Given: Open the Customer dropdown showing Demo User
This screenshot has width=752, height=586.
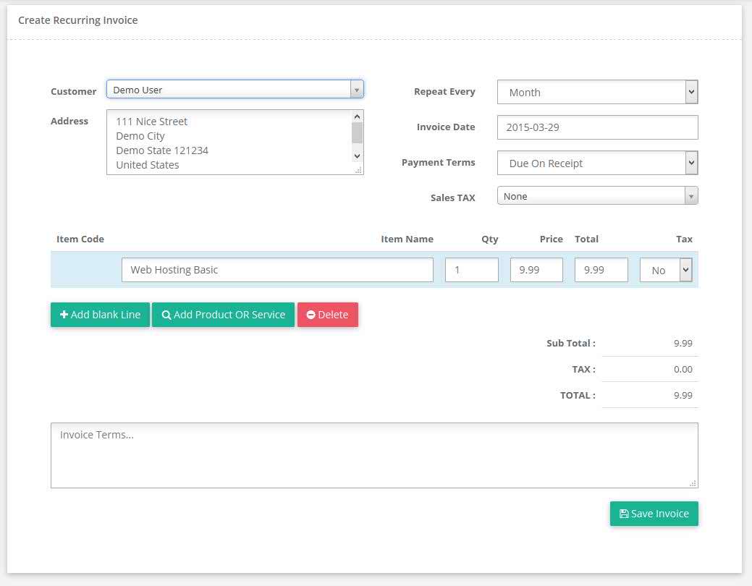Looking at the screenshot, I should tap(235, 89).
